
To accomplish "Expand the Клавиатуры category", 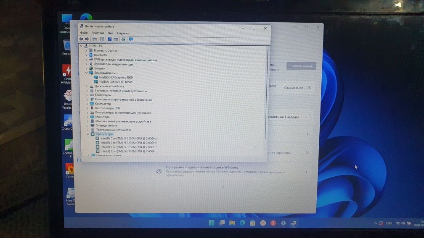I will coord(87,95).
